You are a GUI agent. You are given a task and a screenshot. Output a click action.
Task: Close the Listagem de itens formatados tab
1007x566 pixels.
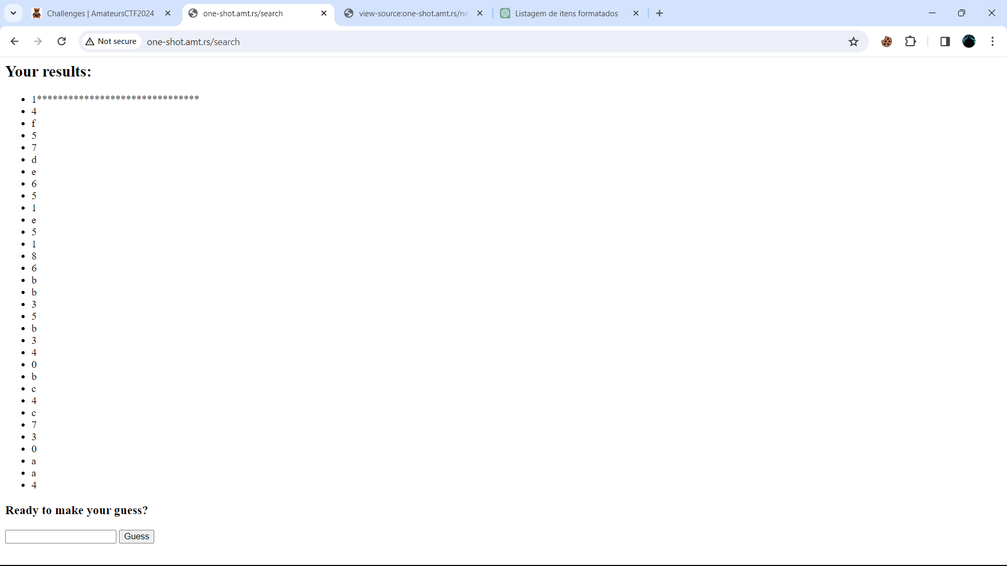(x=636, y=14)
